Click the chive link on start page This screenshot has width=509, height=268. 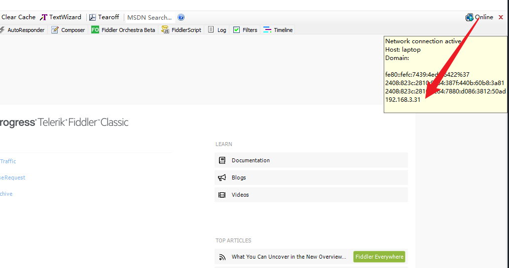tap(6, 194)
